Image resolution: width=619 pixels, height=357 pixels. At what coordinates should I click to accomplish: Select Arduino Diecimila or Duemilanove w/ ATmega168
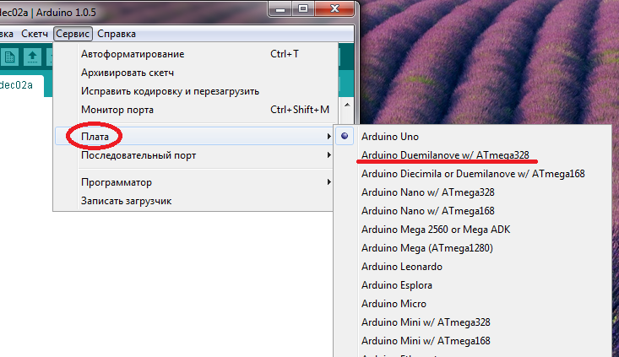pos(473,174)
